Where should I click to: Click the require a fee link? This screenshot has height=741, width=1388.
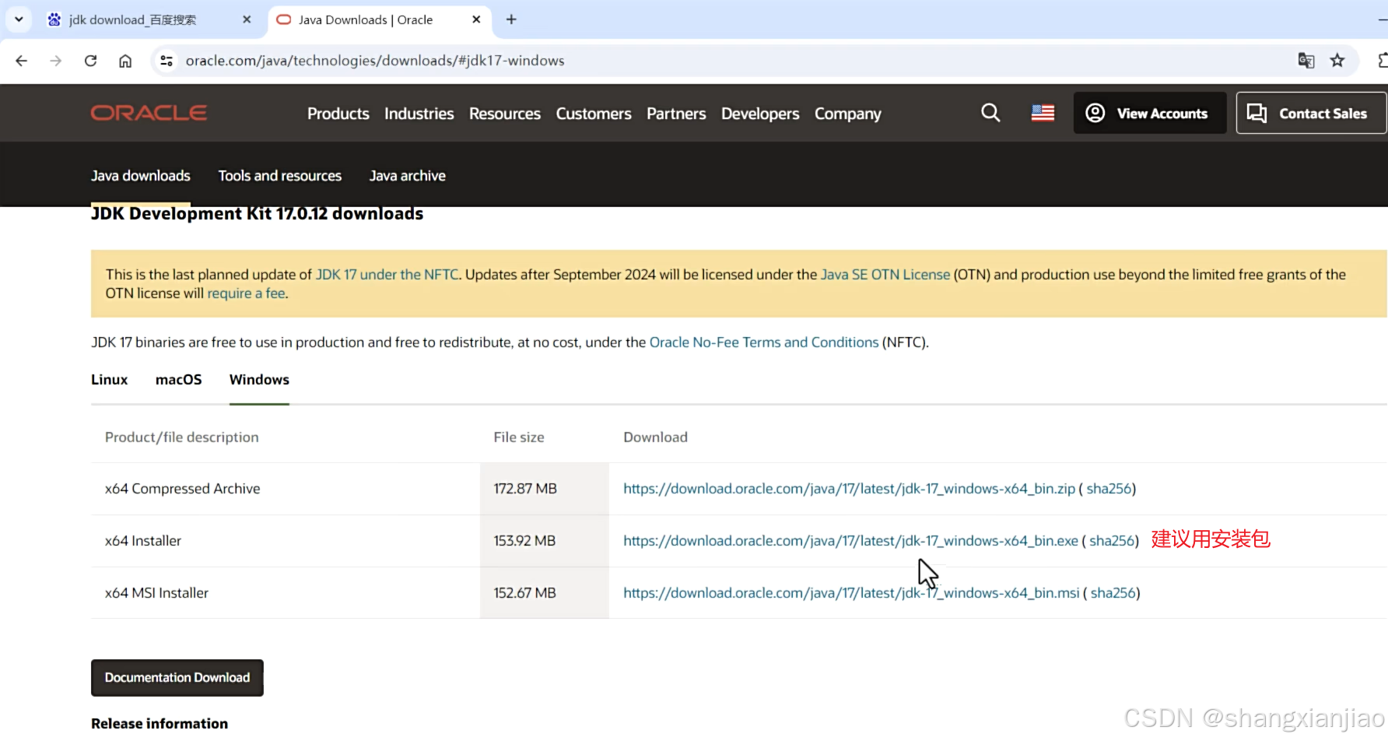[246, 293]
